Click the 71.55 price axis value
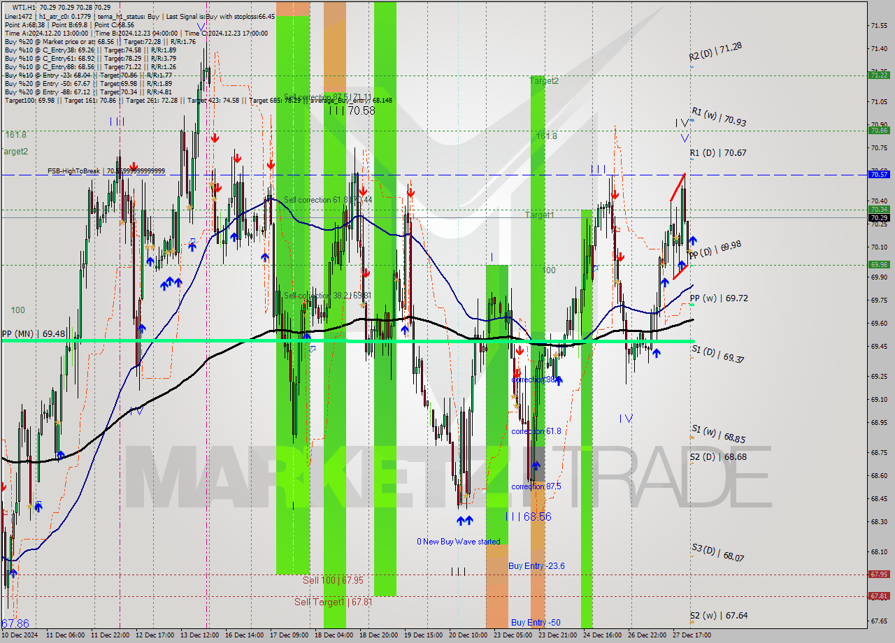 pyautogui.click(x=879, y=25)
